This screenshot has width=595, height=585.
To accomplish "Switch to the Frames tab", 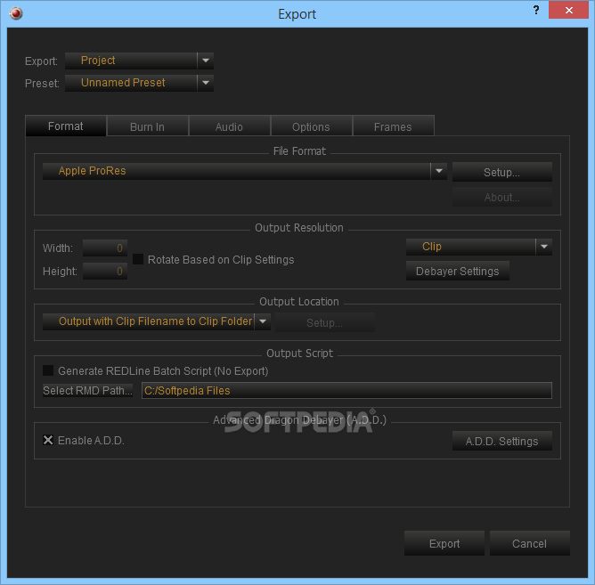I will point(393,126).
